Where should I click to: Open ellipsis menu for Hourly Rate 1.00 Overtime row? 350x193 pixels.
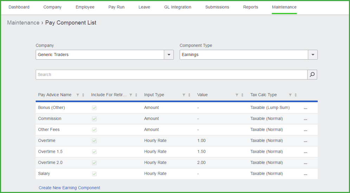(305, 141)
